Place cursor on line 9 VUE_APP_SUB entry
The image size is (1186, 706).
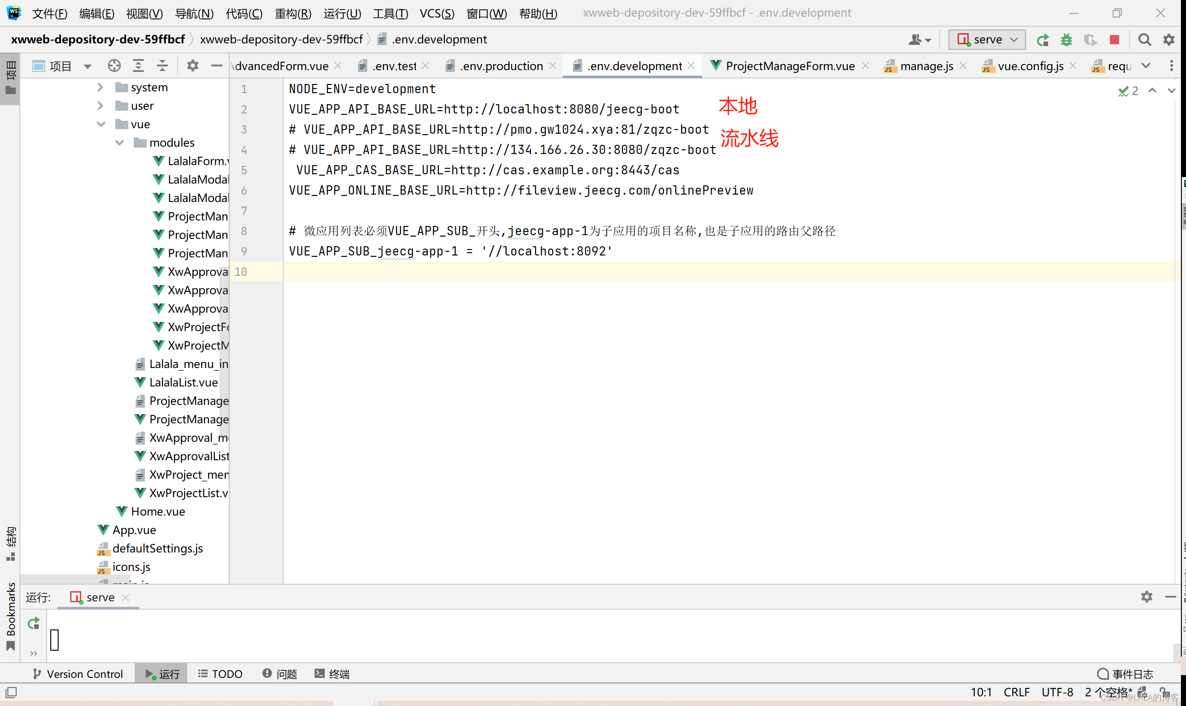451,251
